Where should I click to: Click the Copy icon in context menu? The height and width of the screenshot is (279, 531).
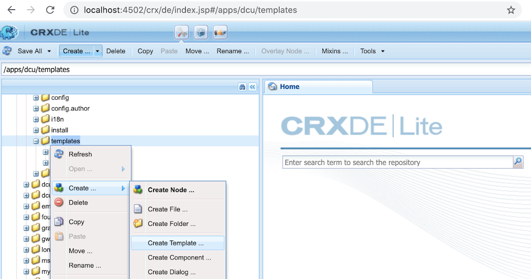click(x=58, y=222)
